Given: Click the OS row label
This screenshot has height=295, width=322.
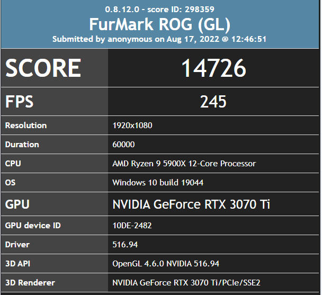Looking at the screenshot, I should [x=10, y=182].
